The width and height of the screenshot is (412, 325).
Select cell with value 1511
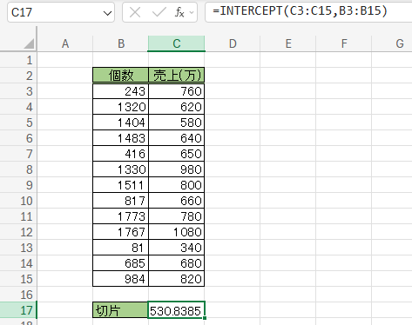click(121, 185)
